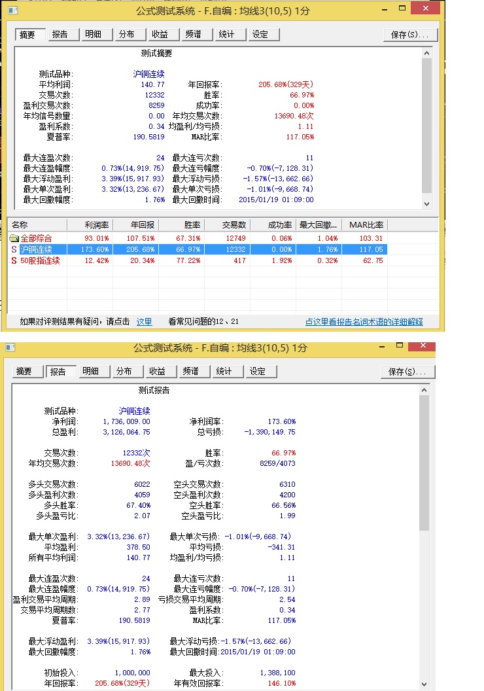Sort by MAR比率 column header
This screenshot has height=691, width=484.
pyautogui.click(x=365, y=224)
